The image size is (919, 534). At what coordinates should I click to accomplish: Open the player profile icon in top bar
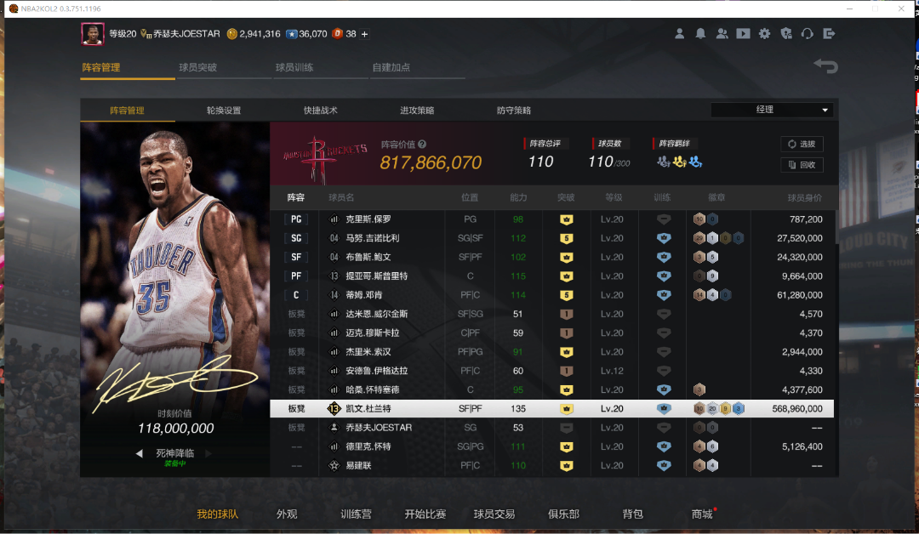[679, 34]
